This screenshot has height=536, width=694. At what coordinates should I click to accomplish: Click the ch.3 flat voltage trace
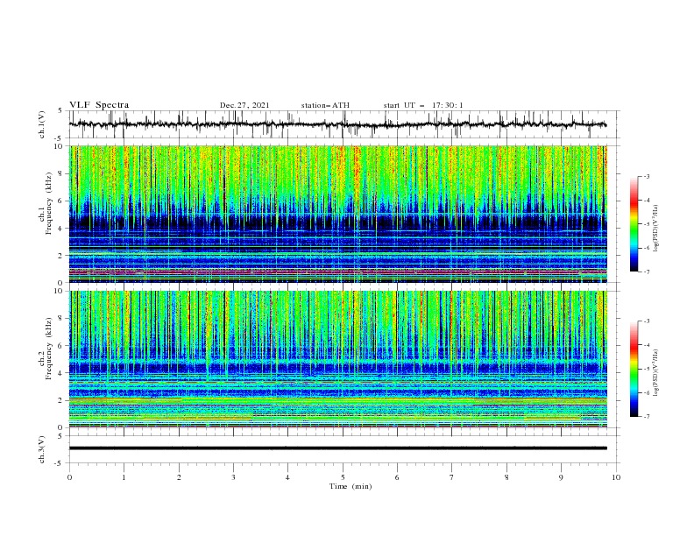[x=337, y=448]
